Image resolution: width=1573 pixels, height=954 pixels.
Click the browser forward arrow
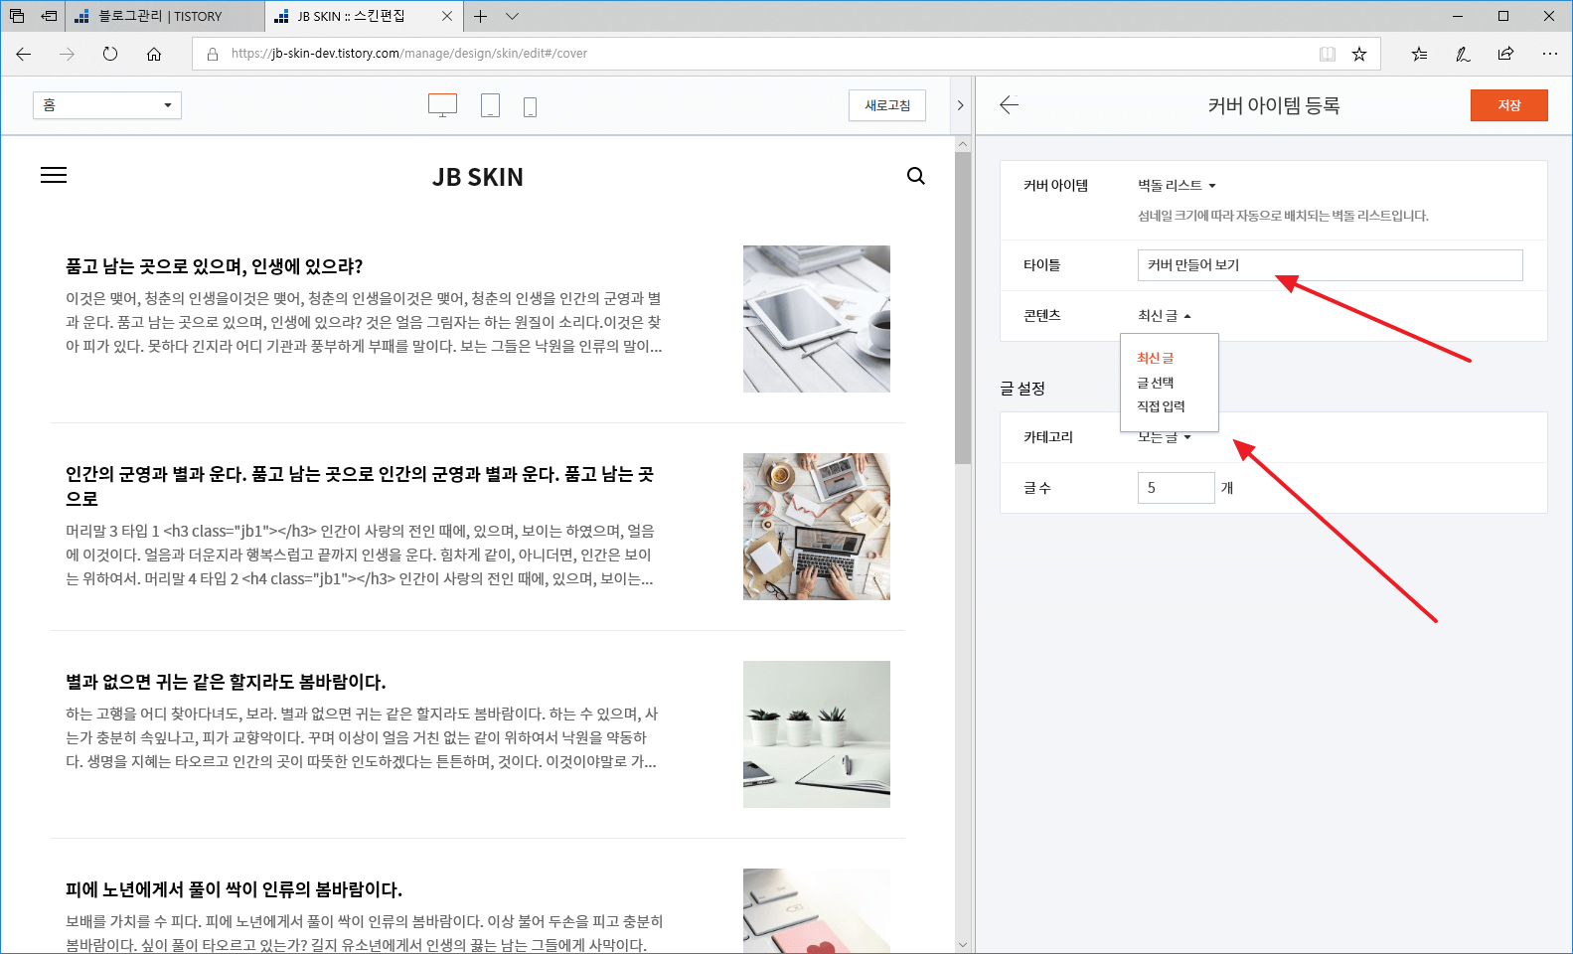pos(67,54)
